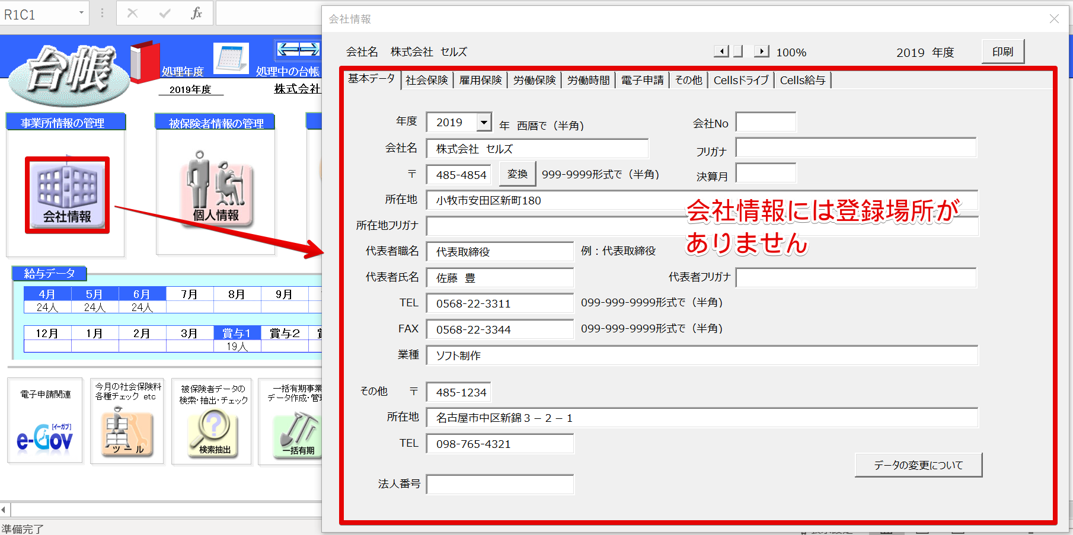The height and width of the screenshot is (535, 1073).
Task: Click the 2019年度 text under 処理年度
Action: tap(190, 89)
